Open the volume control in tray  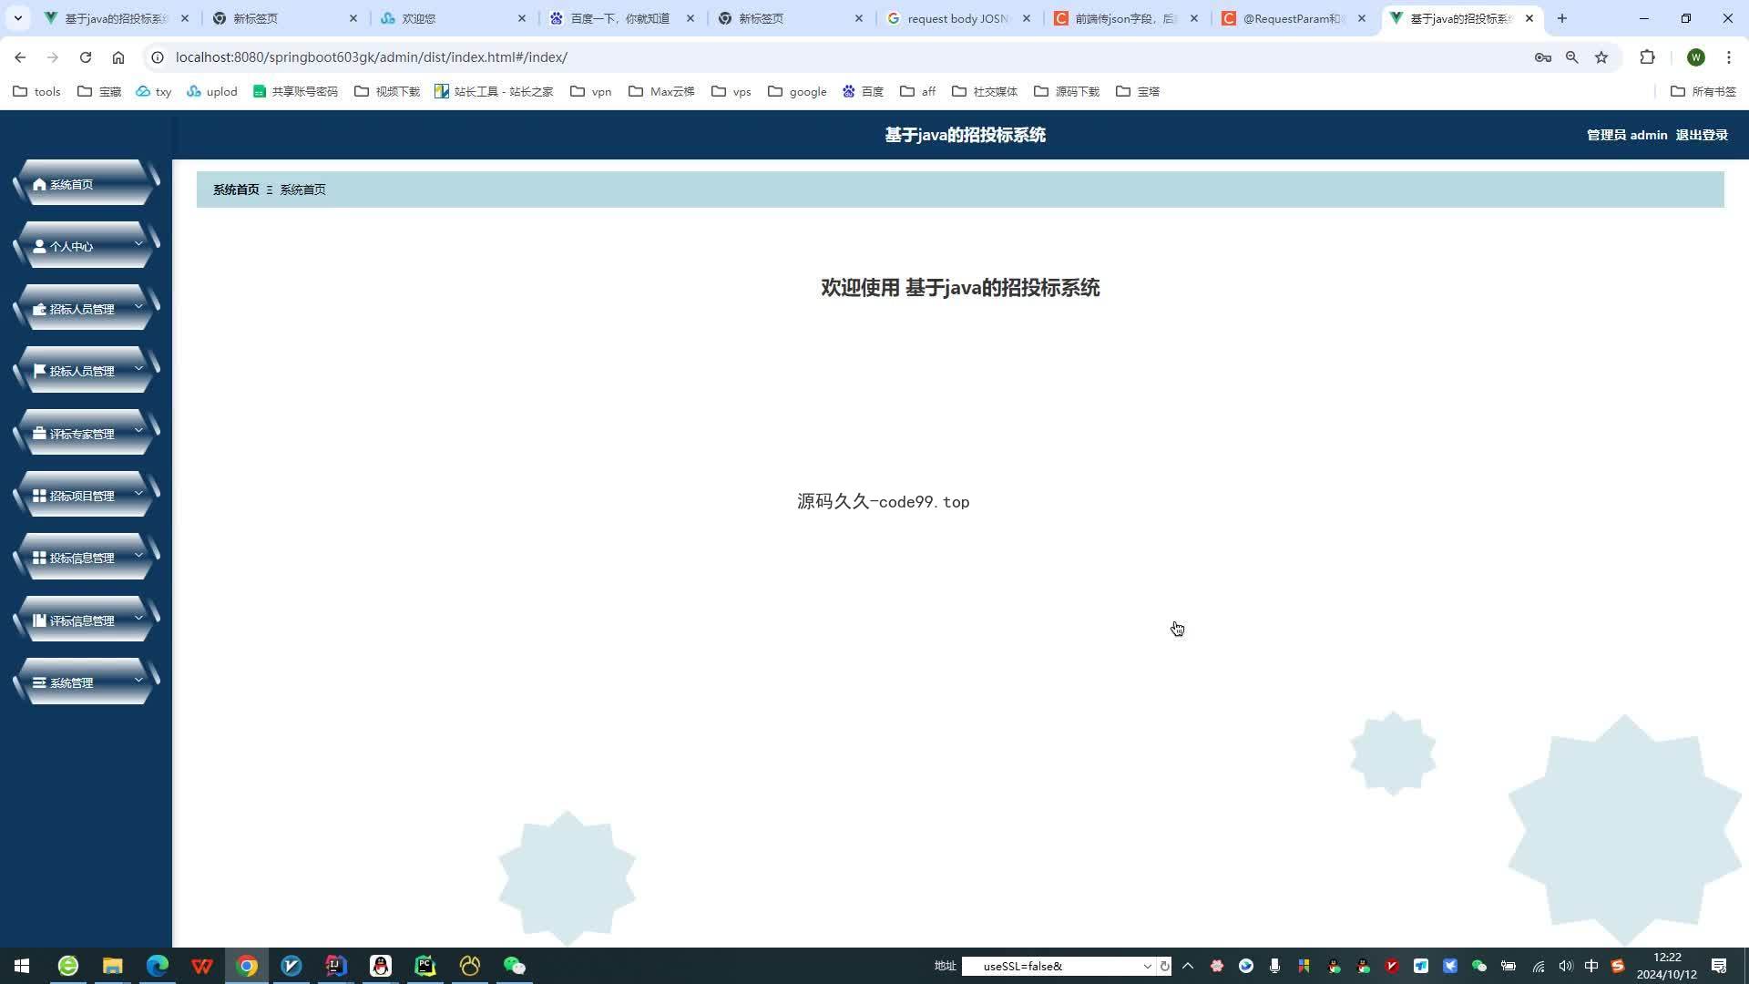(1566, 966)
